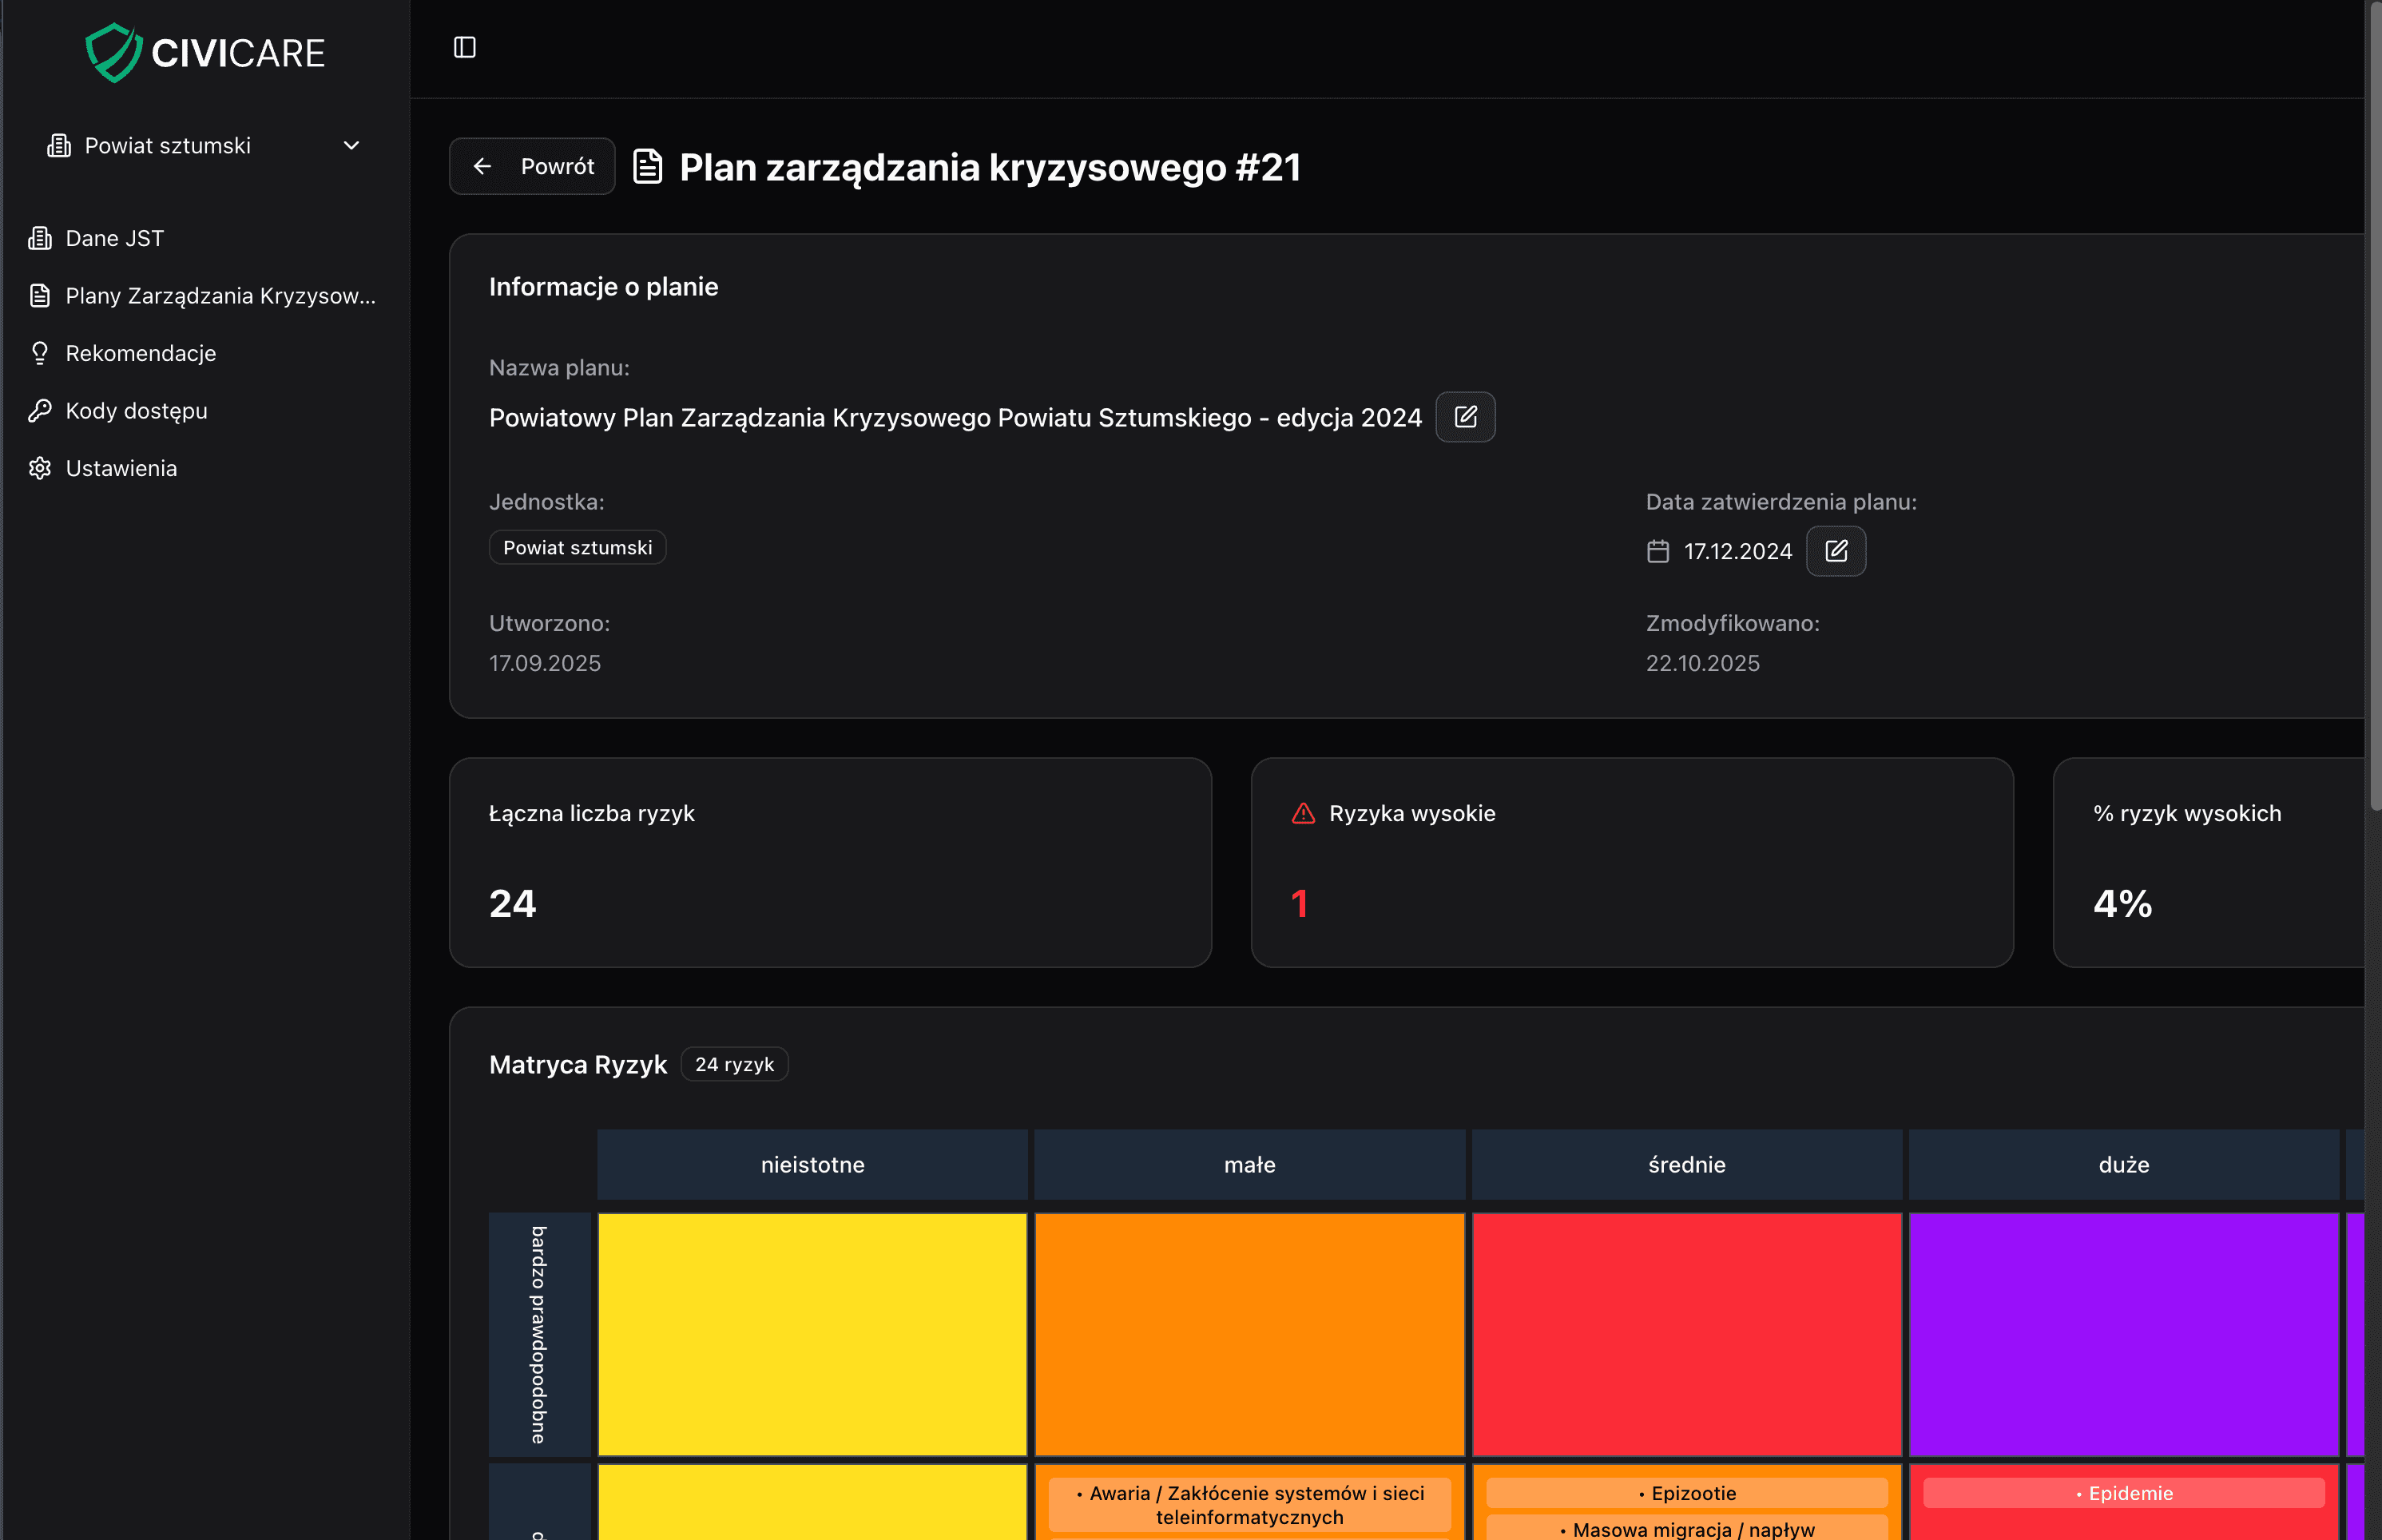
Task: Click the Informacje o planie heading
Action: click(x=603, y=287)
